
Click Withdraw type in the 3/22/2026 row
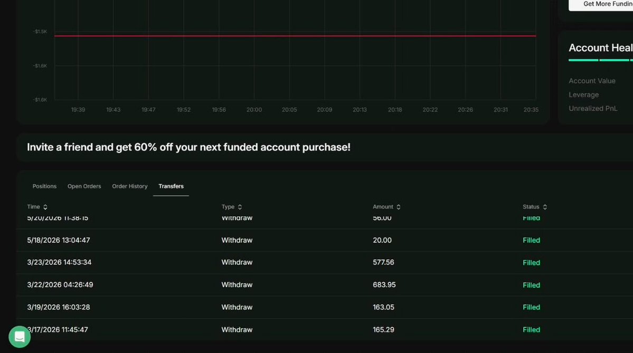(237, 285)
